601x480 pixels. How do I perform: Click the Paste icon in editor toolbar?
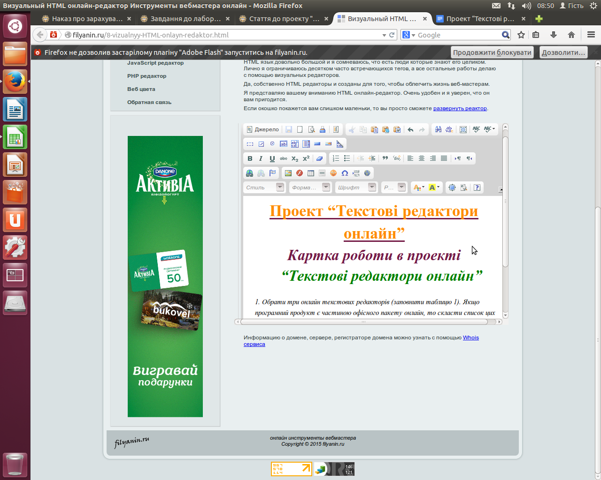point(374,129)
